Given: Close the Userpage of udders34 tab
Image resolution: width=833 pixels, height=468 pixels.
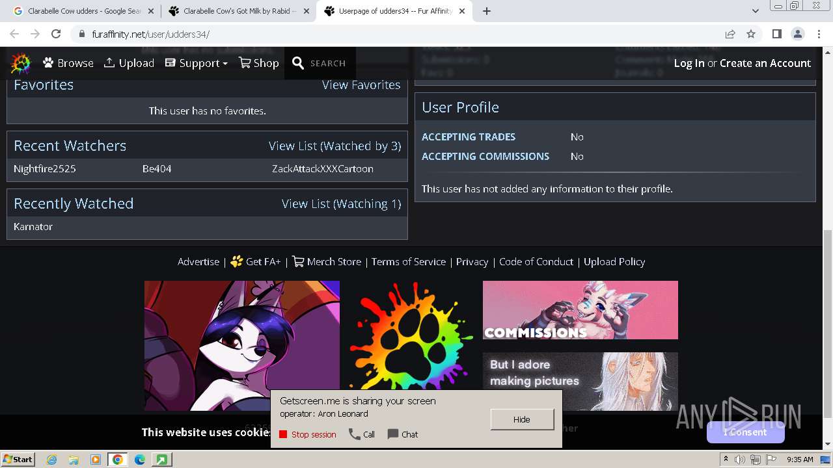Looking at the screenshot, I should 462,11.
